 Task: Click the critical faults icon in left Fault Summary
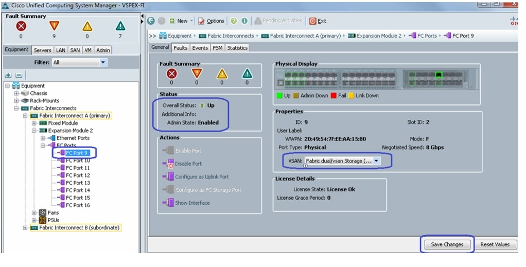(x=21, y=26)
